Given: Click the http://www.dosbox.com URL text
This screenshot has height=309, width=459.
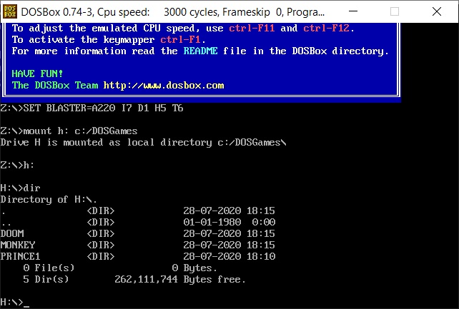Looking at the screenshot, I should pos(164,86).
